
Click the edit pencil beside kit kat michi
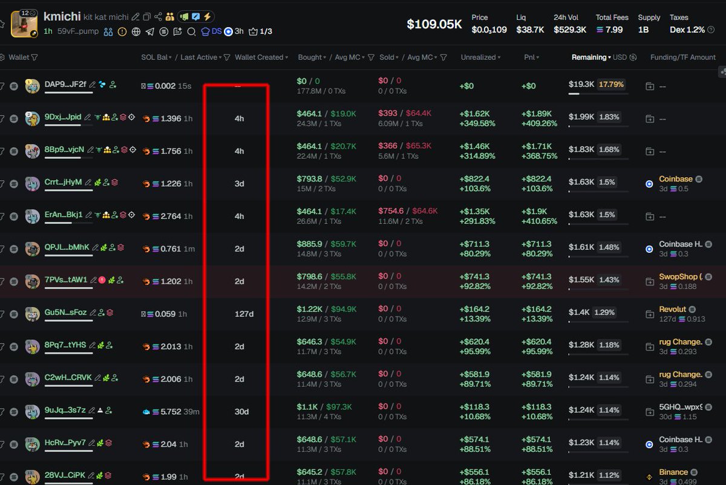136,17
